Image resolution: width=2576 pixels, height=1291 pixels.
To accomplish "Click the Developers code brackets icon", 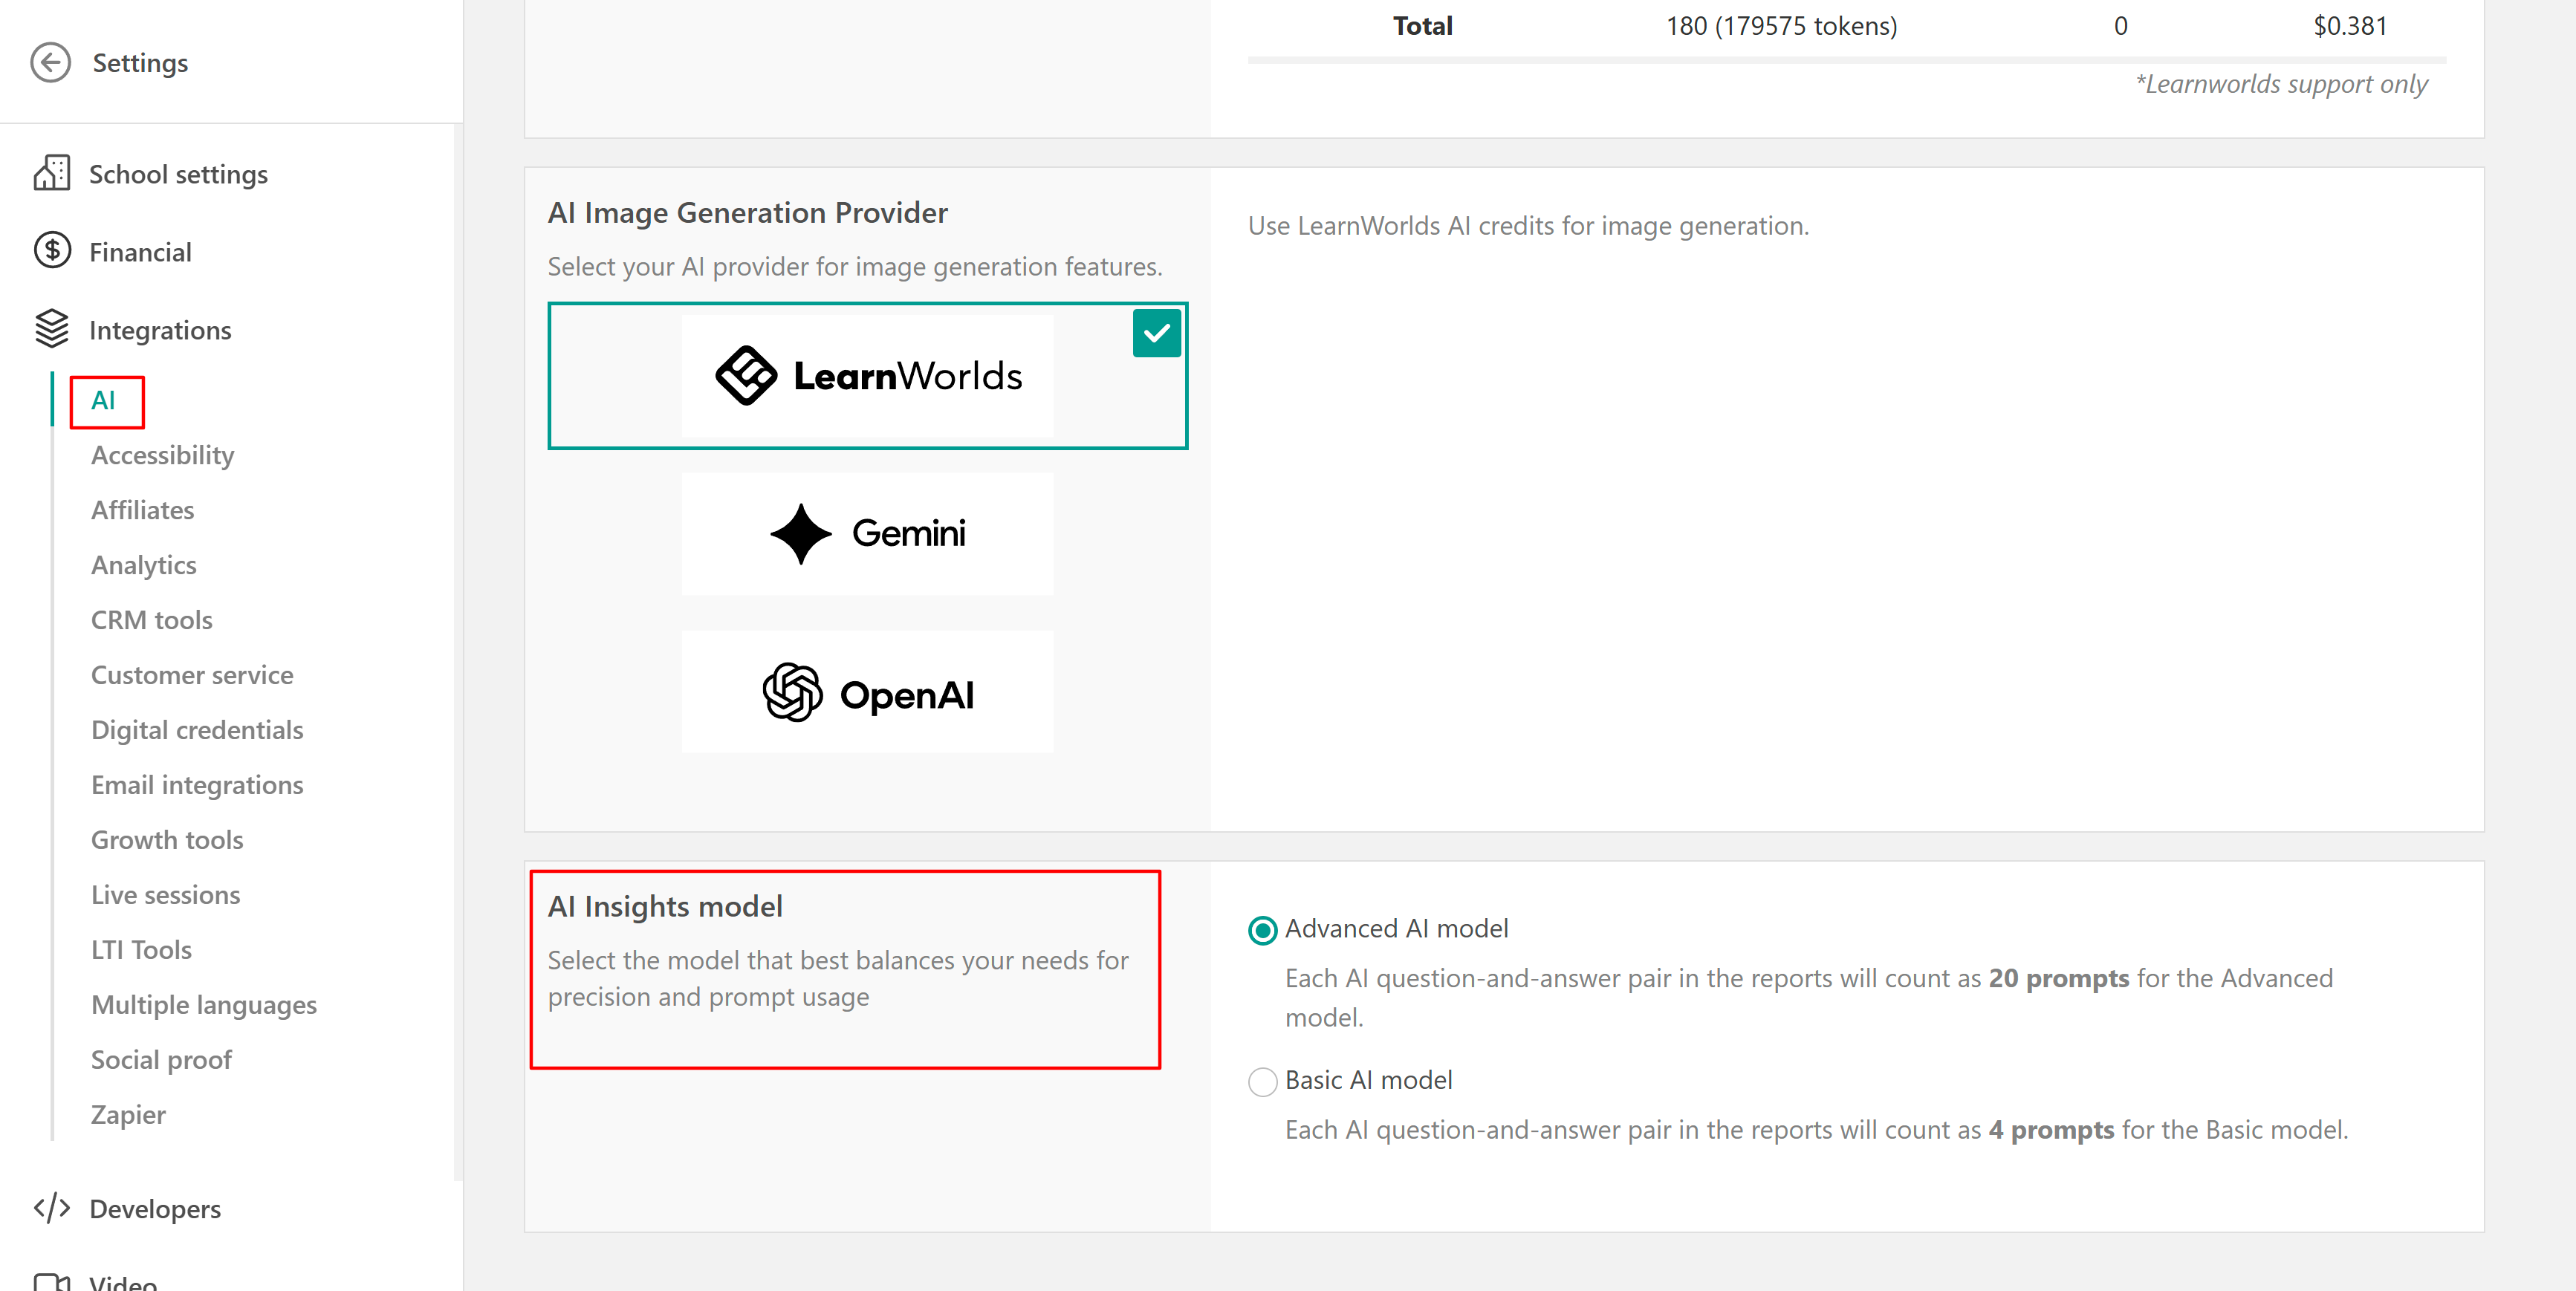I will pos(52,1208).
